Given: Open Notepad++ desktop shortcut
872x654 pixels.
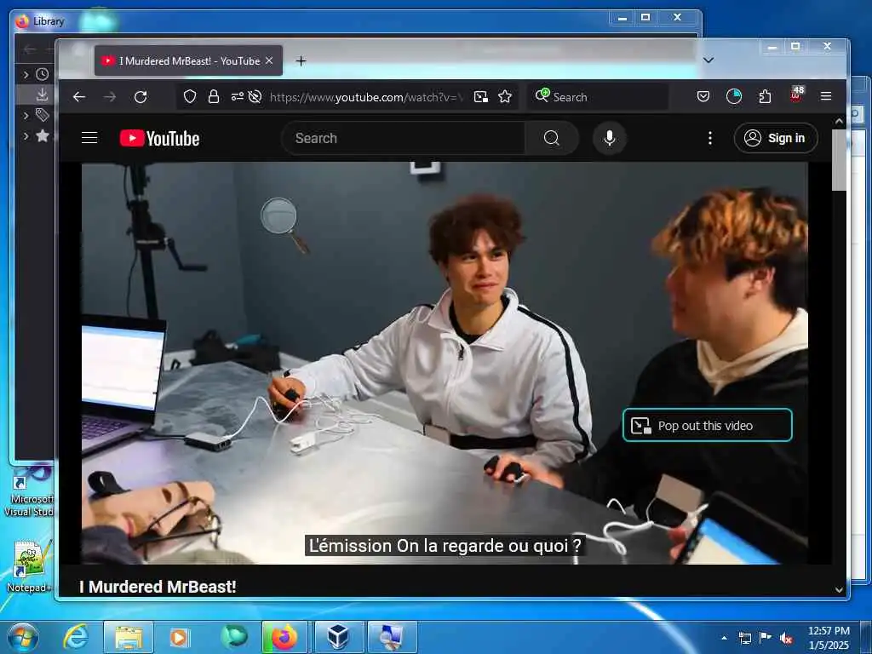Looking at the screenshot, I should (x=29, y=566).
